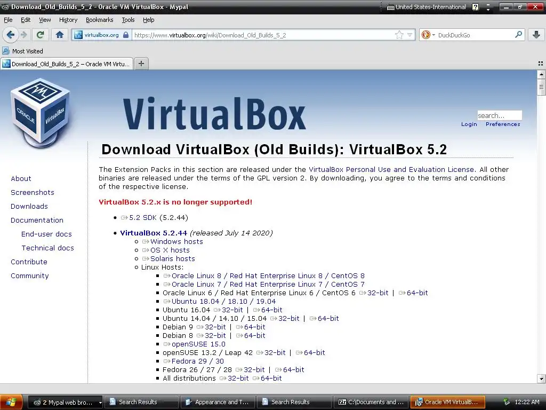Click the virtualbox.org site identity icon
The width and height of the screenshot is (546, 410).
point(101,35)
